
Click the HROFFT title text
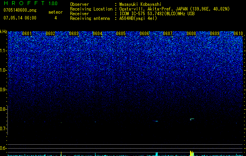point(24,3)
